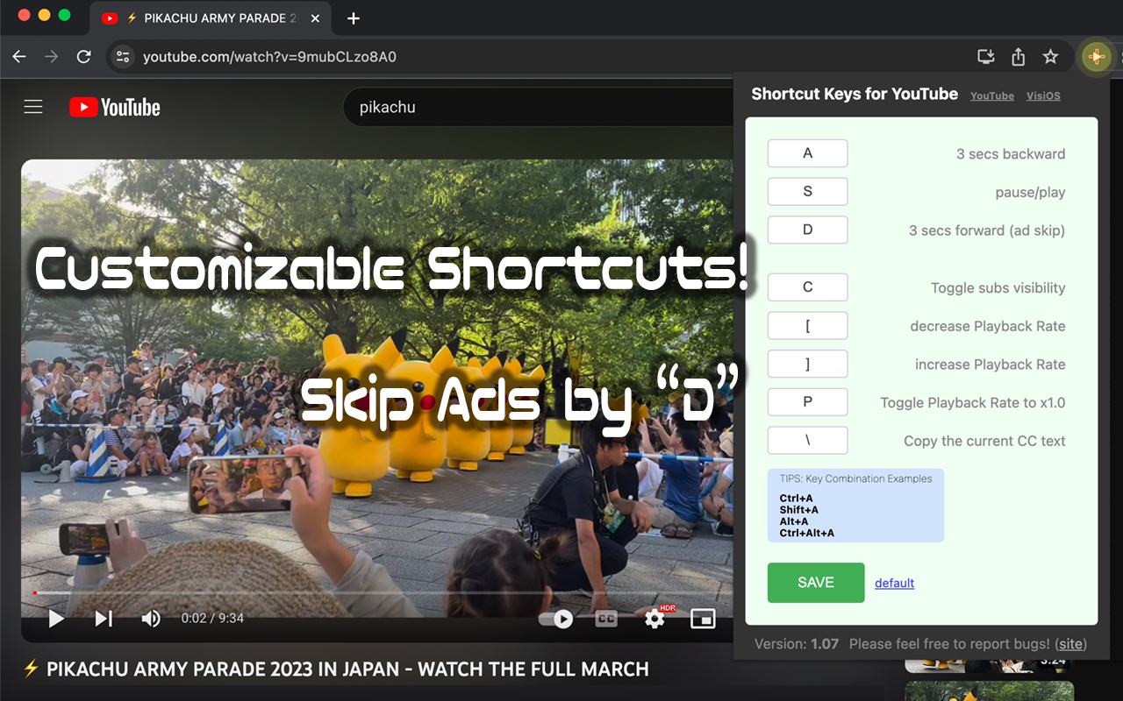Edit the pause/play key field
Screen dimensions: 1123x701
pos(807,192)
